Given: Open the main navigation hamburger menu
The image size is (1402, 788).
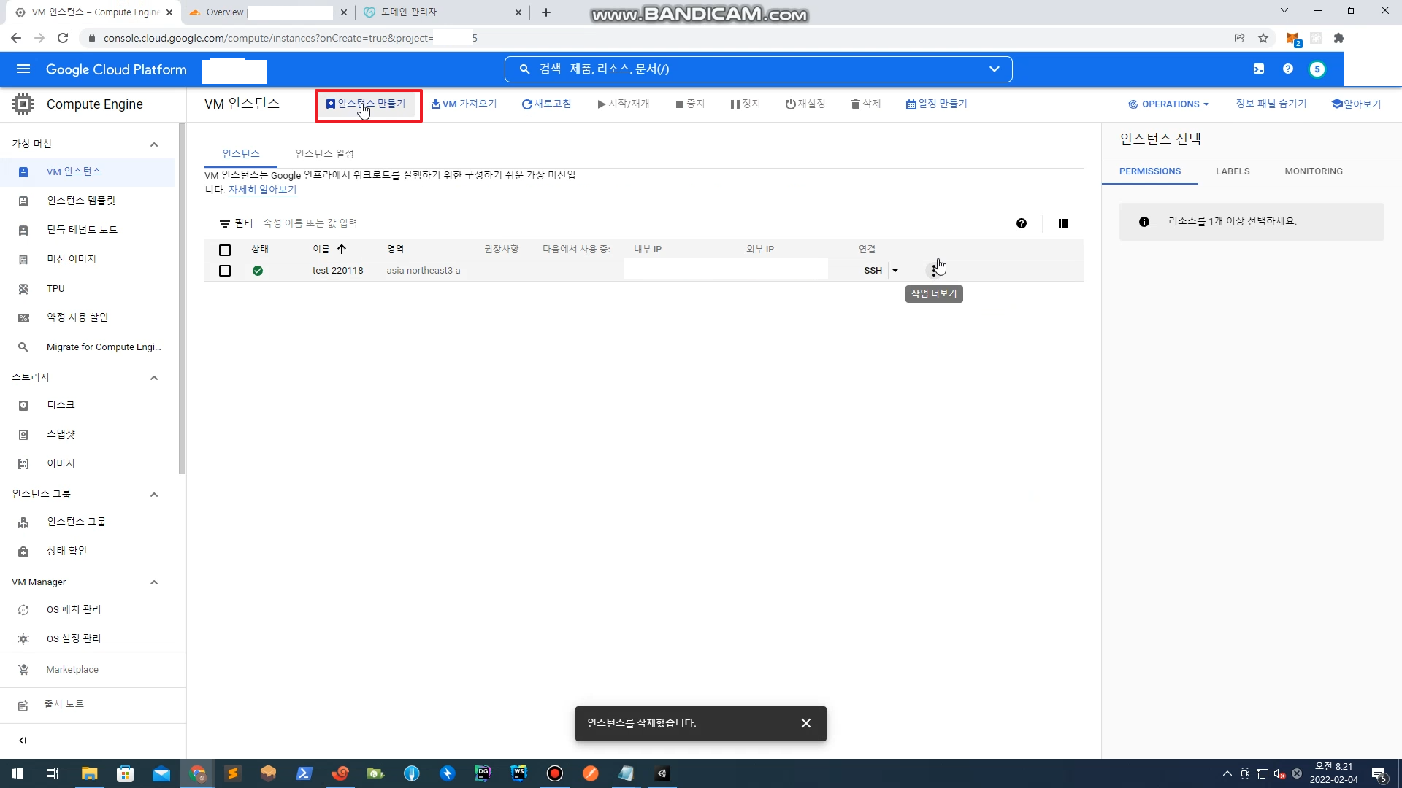Looking at the screenshot, I should (23, 69).
